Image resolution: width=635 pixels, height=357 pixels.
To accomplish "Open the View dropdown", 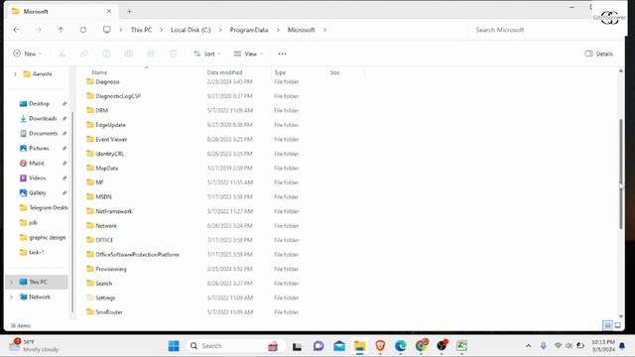I will pyautogui.click(x=248, y=54).
